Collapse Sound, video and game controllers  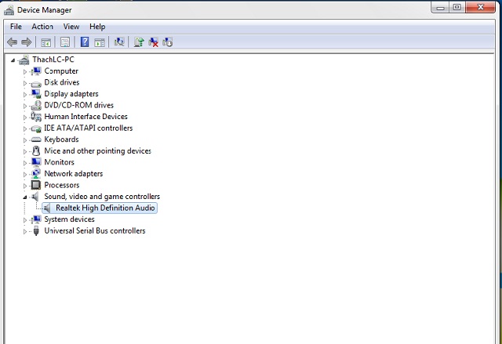pyautogui.click(x=25, y=197)
